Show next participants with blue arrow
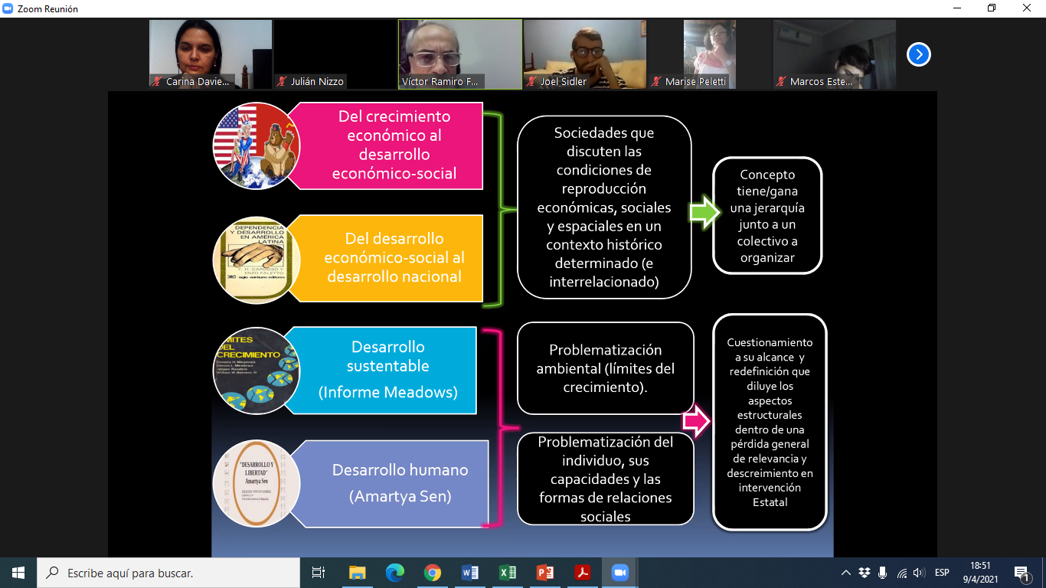Screen dimensions: 1046x588 click(x=918, y=54)
